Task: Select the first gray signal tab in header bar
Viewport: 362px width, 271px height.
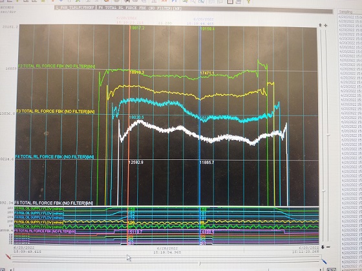Action: [75, 8]
